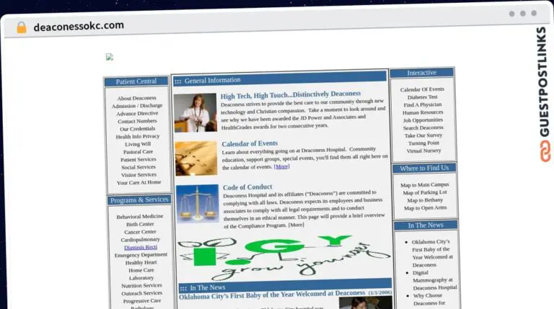This screenshot has width=554, height=309.
Task: Click the green grow younger banner
Action: pyautogui.click(x=284, y=256)
